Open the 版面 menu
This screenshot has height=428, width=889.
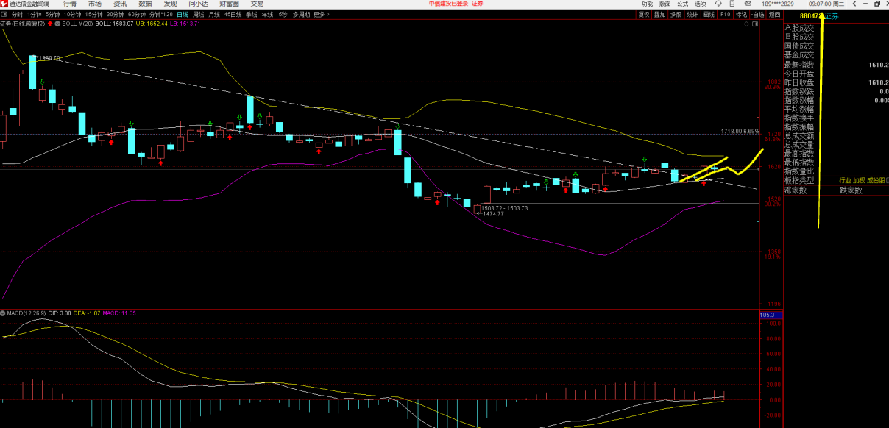[x=665, y=4]
